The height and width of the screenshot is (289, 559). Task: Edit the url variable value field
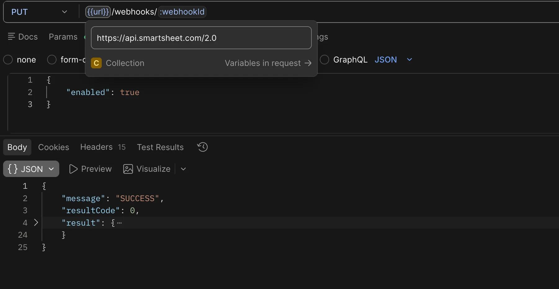point(201,38)
